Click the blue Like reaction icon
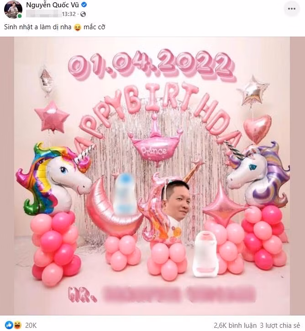The image size is (305, 331). point(9,325)
